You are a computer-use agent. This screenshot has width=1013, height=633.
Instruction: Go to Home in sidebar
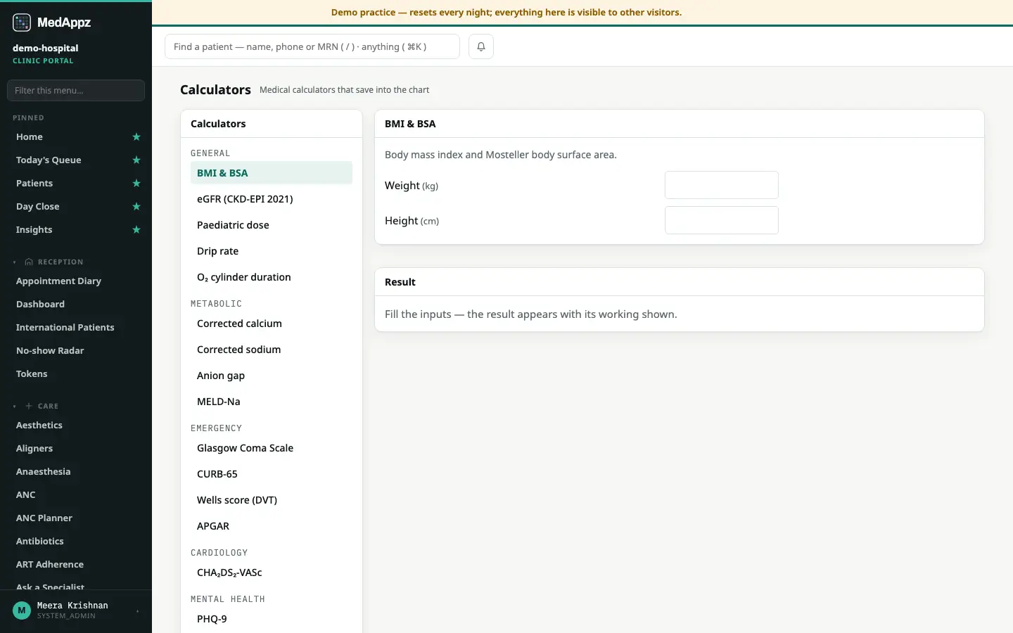(30, 137)
